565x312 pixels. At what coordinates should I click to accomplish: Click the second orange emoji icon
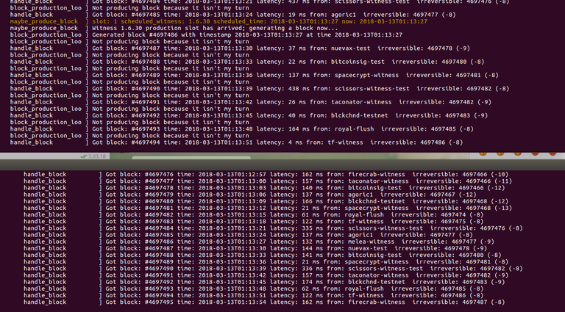click(500, 153)
